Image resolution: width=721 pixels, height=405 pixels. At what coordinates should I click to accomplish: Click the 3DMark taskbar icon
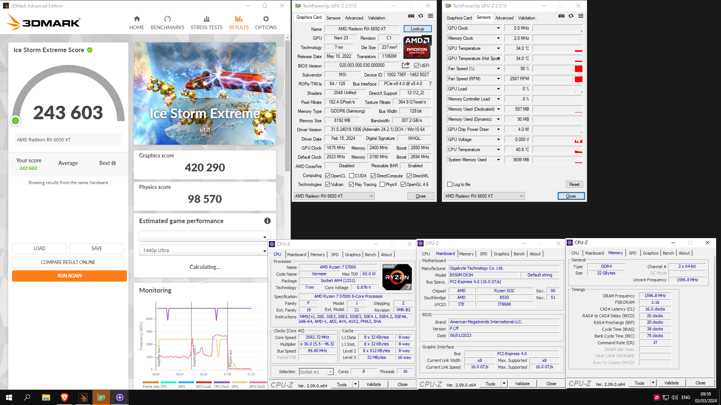(x=83, y=397)
